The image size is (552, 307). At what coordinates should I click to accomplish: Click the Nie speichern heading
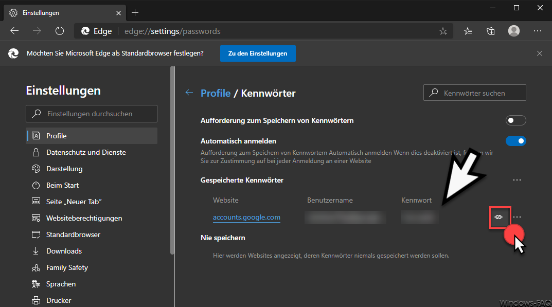pyautogui.click(x=223, y=238)
